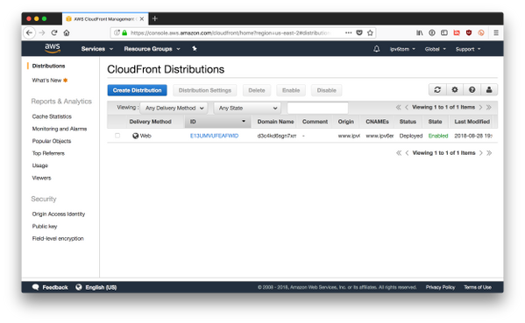Viewport: 525px width, 323px height.
Task: Open the page actions three-dots menu in the URL bar
Action: [349, 32]
